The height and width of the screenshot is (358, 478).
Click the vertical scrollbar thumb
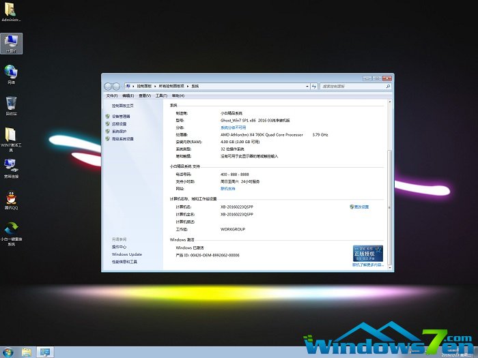point(389,207)
